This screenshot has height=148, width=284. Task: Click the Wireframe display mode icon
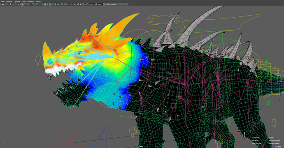pyautogui.click(x=42, y=4)
